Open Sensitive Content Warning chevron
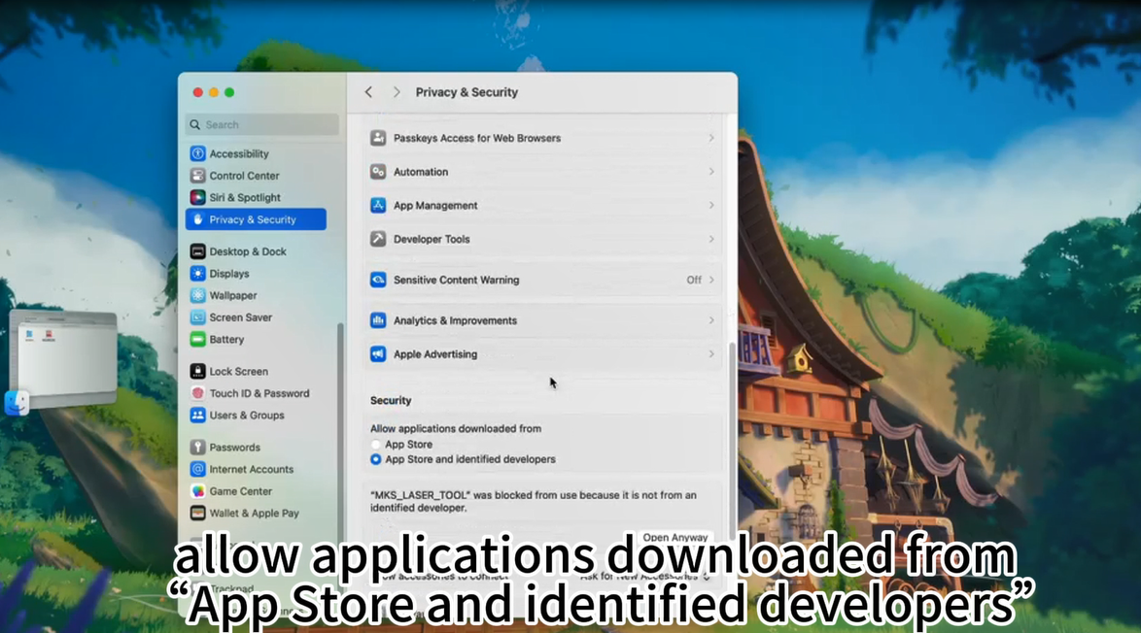Viewport: 1141px width, 633px height. point(711,280)
